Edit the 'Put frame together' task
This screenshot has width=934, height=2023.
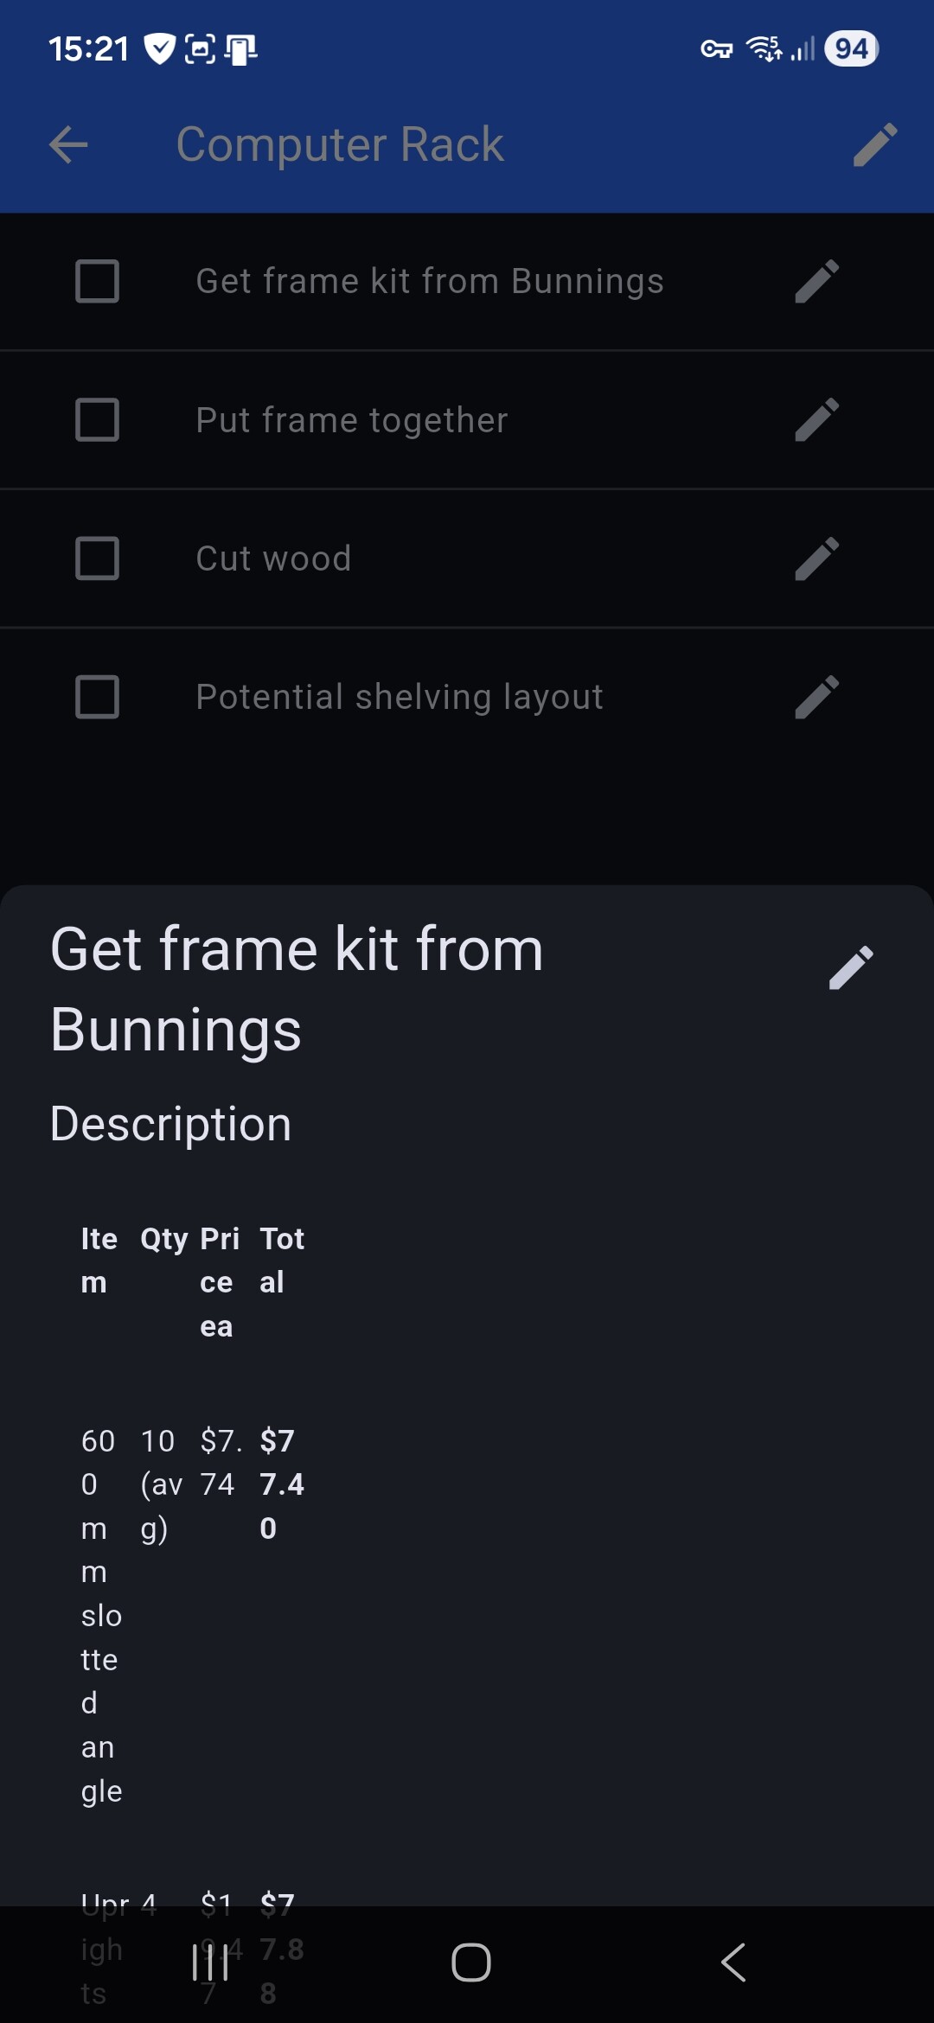[816, 420]
